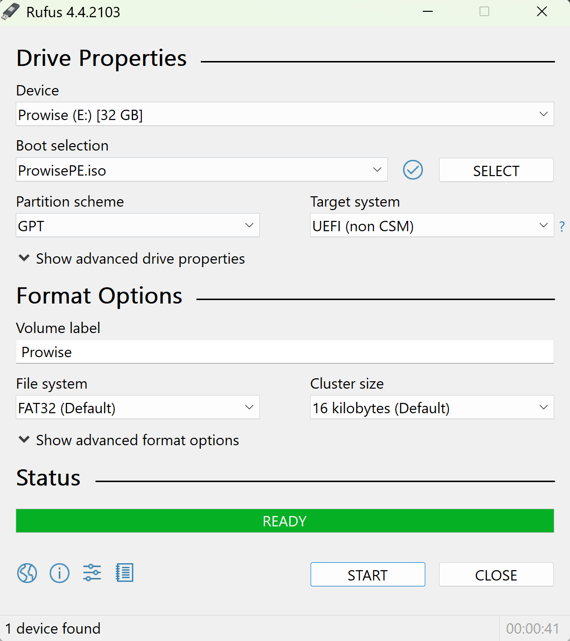
Task: Click the About info icon
Action: click(60, 573)
